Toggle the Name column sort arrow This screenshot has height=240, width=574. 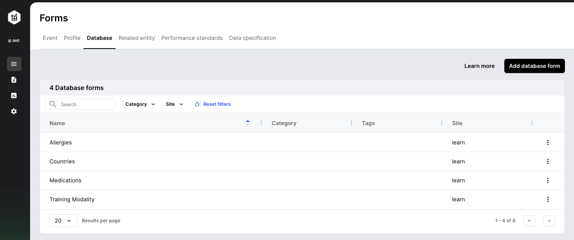point(248,123)
